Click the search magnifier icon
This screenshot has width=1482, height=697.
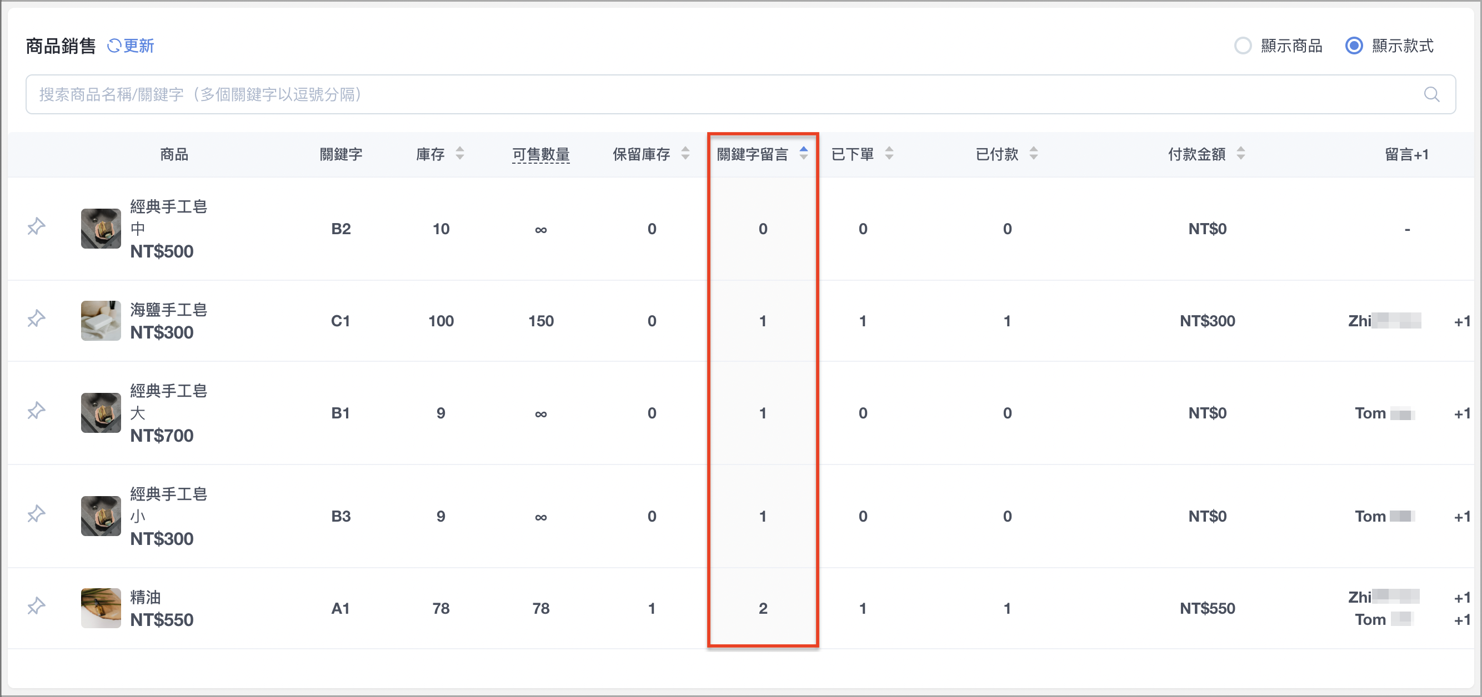1431,94
